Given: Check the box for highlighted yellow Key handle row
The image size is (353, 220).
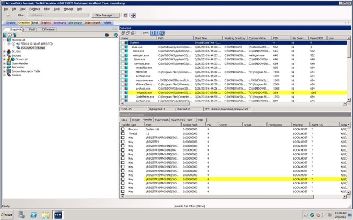Looking at the screenshot, I should tap(123, 179).
